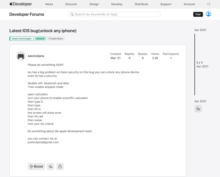220x177 pixels.
Task: Open the Develop navigation item
Action: [x=117, y=4]
